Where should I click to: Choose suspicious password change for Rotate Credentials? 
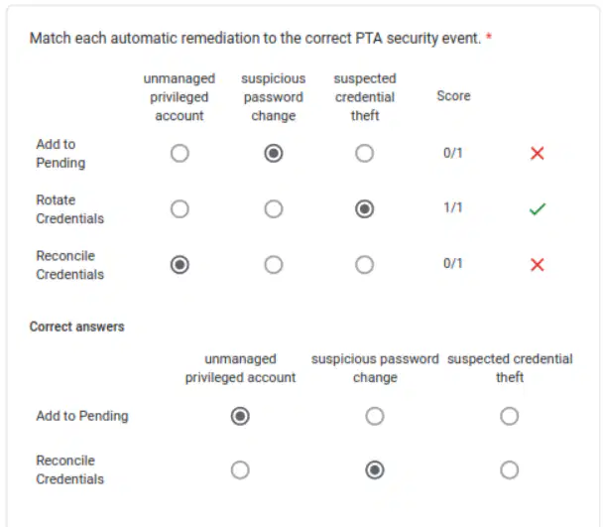point(274,209)
